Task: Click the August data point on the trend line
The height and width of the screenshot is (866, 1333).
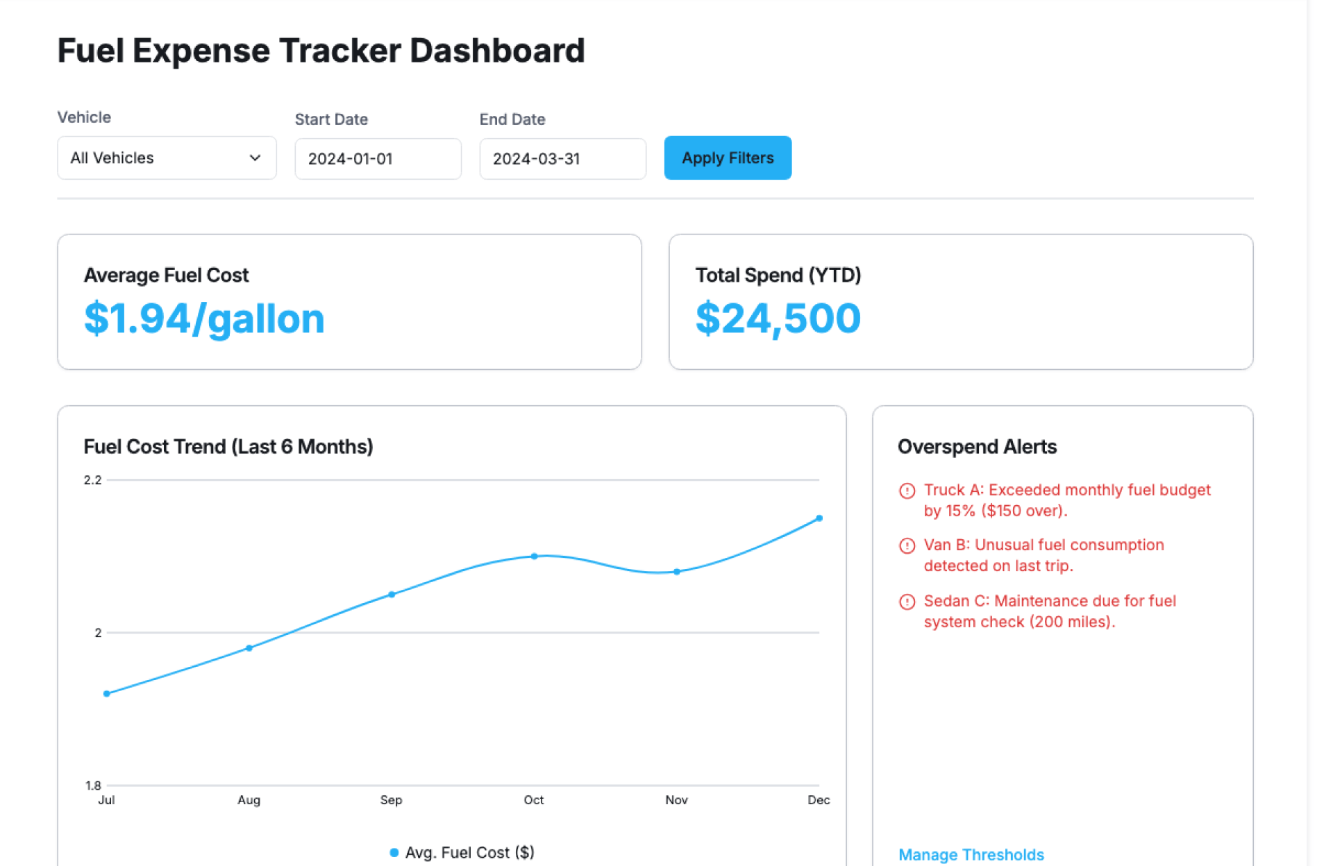Action: [249, 648]
